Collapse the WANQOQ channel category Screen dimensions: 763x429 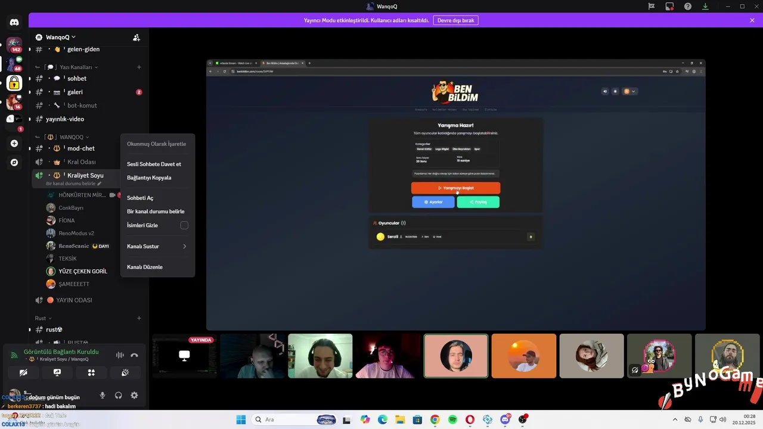point(63,137)
